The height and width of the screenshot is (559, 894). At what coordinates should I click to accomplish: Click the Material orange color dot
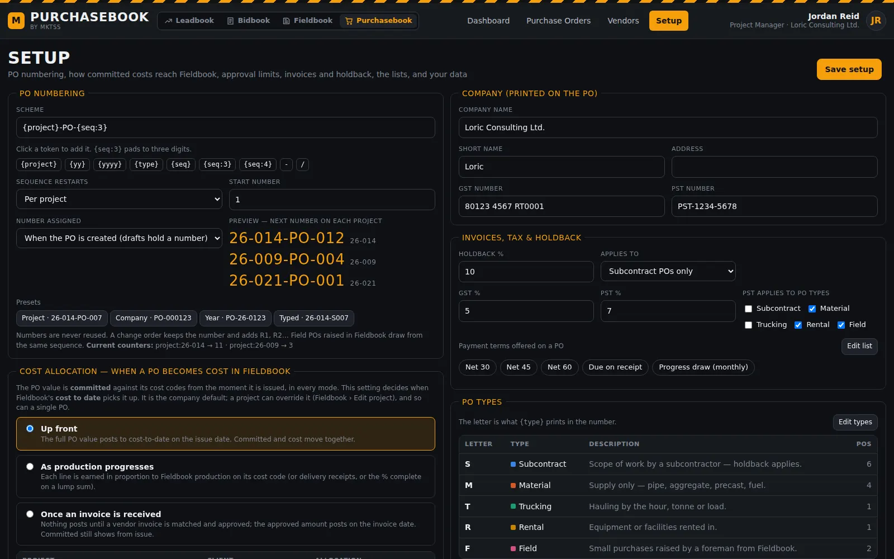point(513,485)
